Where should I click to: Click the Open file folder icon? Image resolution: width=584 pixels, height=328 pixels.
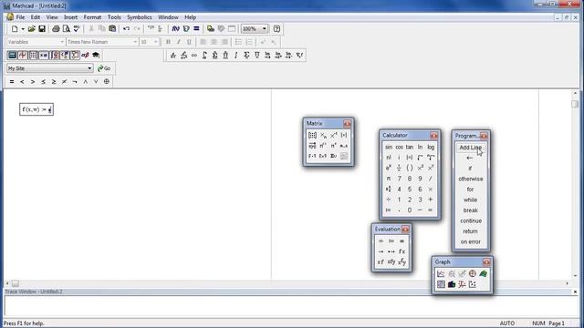[32, 28]
